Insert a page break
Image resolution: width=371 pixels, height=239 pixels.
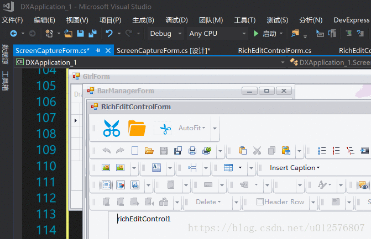[x=192, y=168]
